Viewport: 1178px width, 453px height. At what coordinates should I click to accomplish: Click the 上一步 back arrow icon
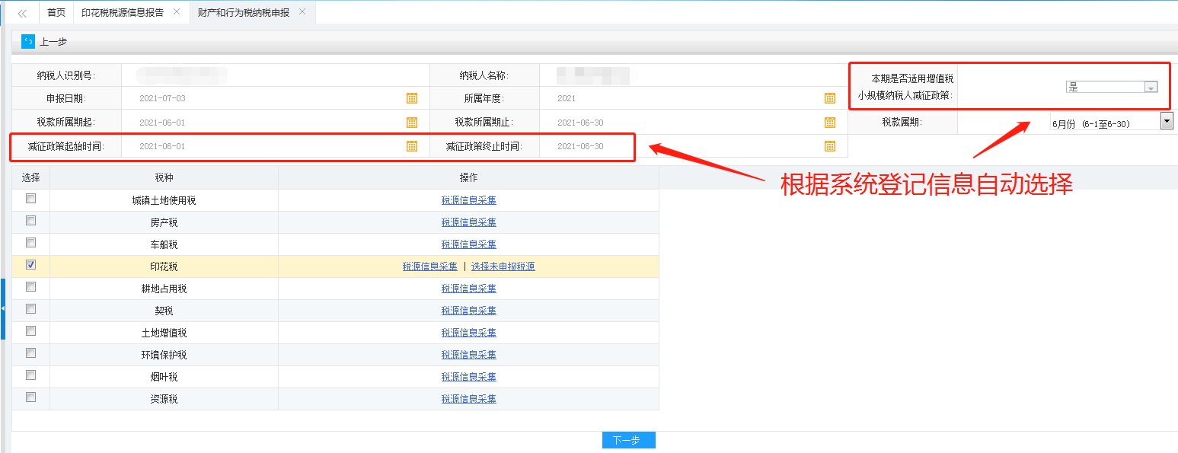[28, 42]
